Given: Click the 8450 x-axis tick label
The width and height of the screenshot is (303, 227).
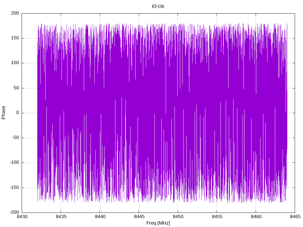Looking at the screenshot, I should (178, 217).
